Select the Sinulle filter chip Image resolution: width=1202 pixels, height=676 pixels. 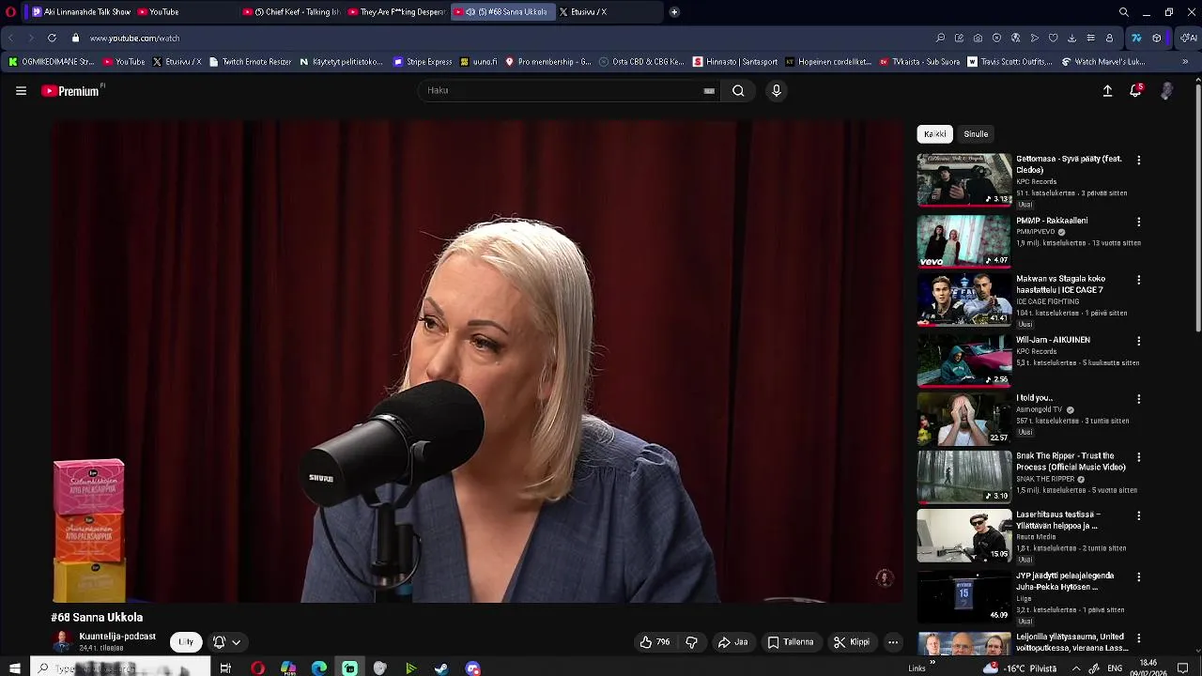(x=976, y=134)
